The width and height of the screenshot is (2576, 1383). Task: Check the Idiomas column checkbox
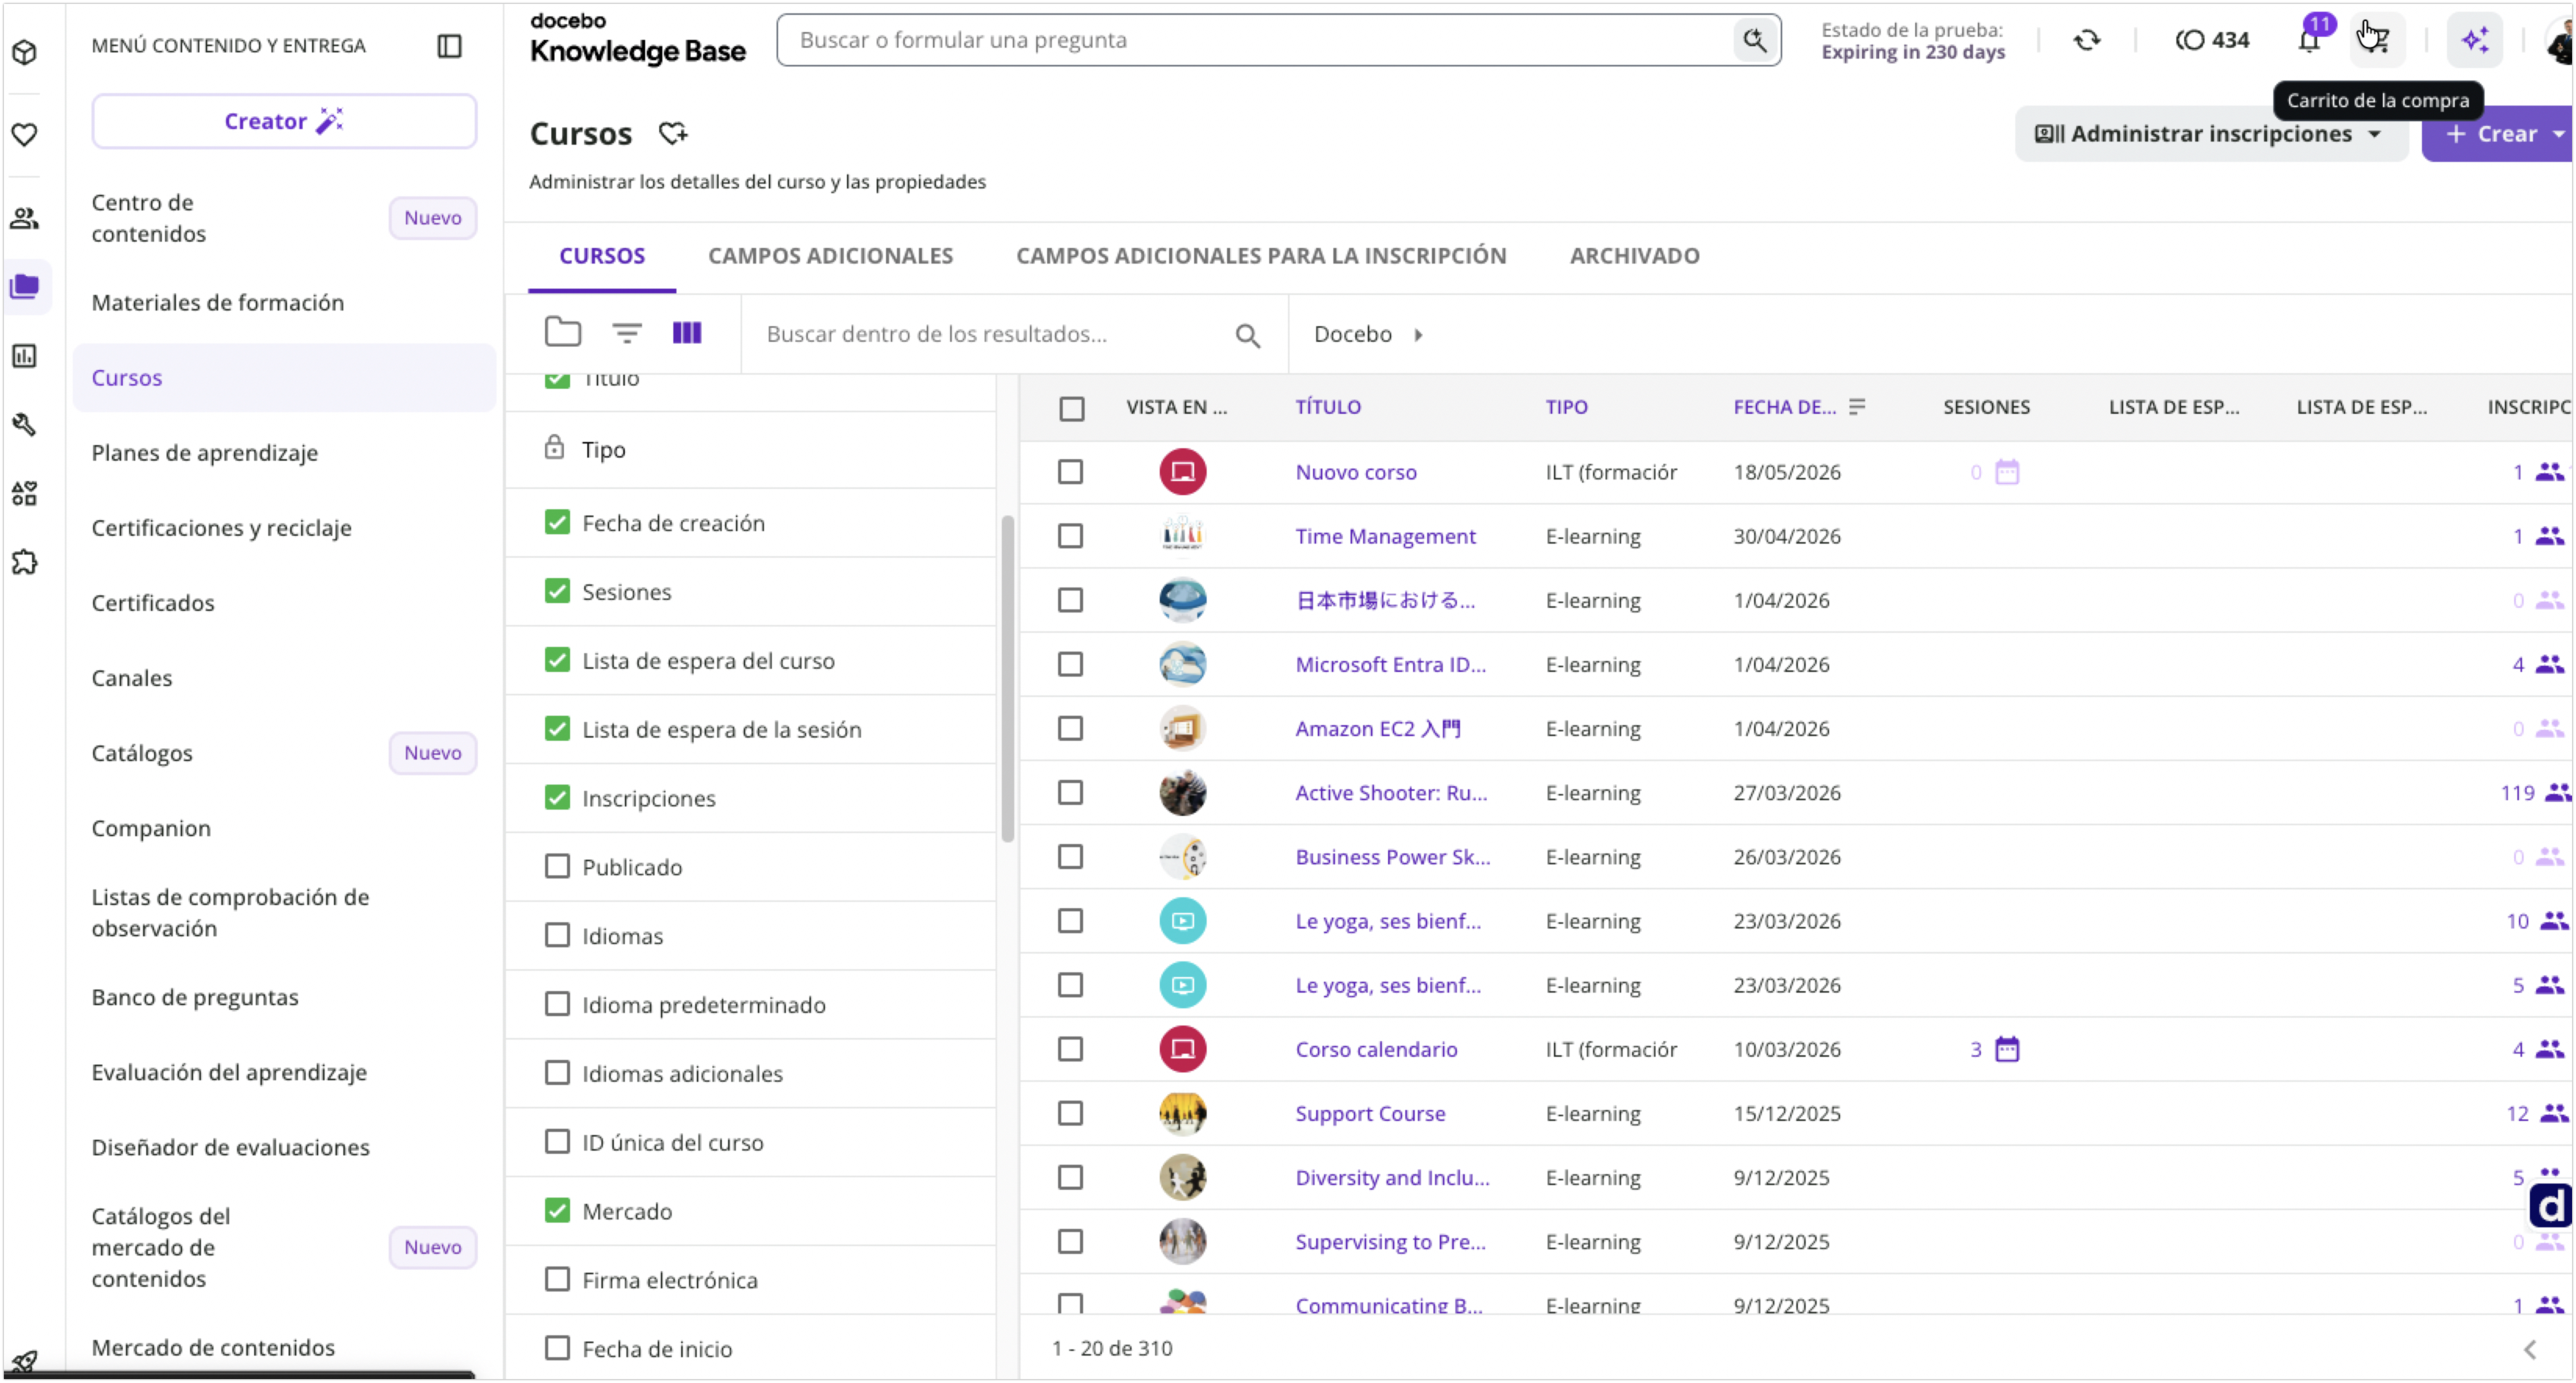(x=557, y=935)
